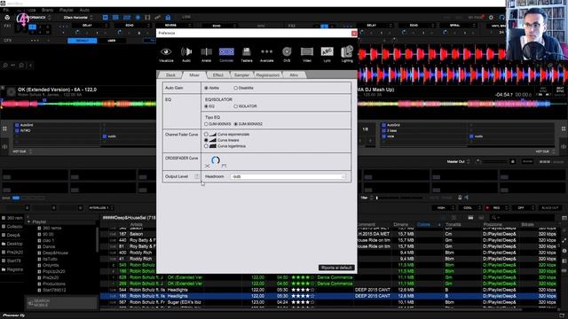Open the Lighting preferences category
Viewport: 568px width, 319px height.
(347, 54)
